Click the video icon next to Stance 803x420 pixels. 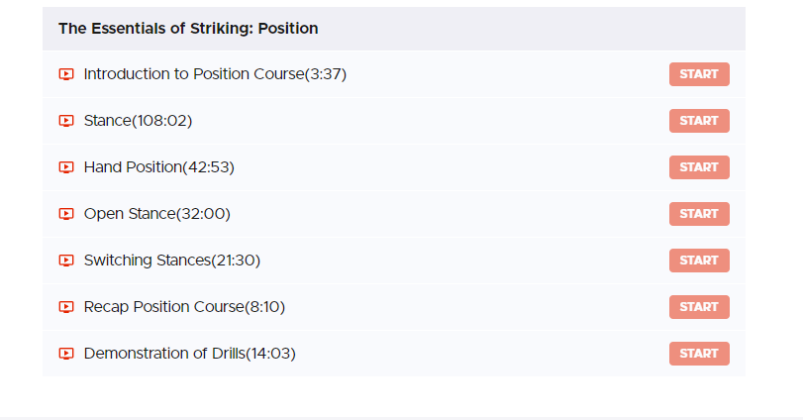(x=66, y=121)
